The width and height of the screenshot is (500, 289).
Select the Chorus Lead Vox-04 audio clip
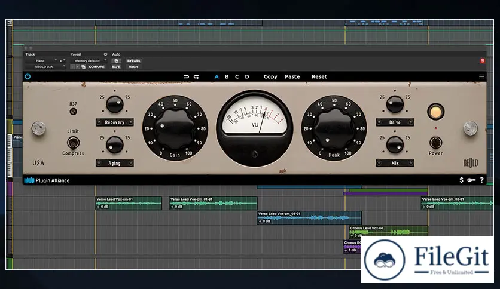(x=388, y=231)
